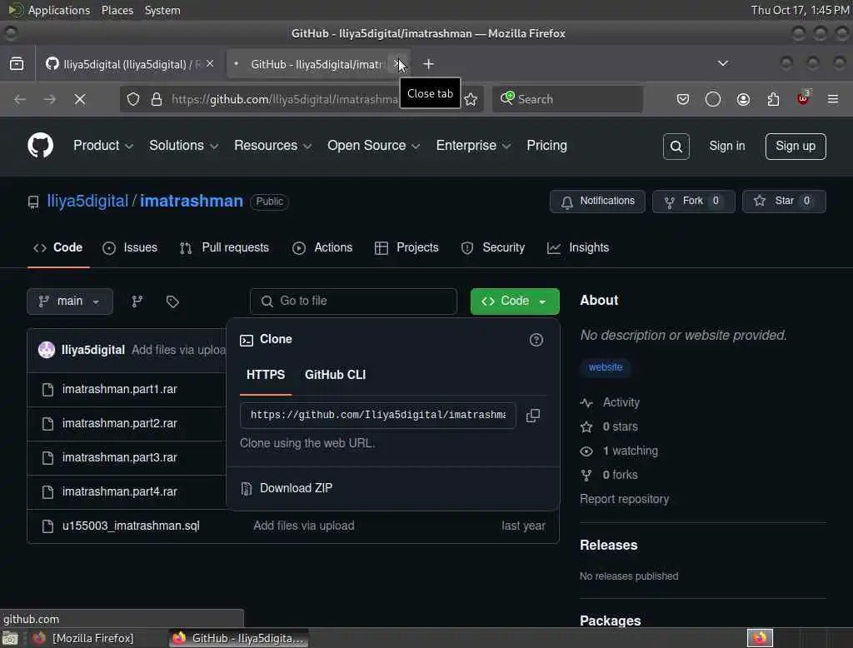Open the GitHub logo home link
This screenshot has height=648, width=853.
(40, 146)
